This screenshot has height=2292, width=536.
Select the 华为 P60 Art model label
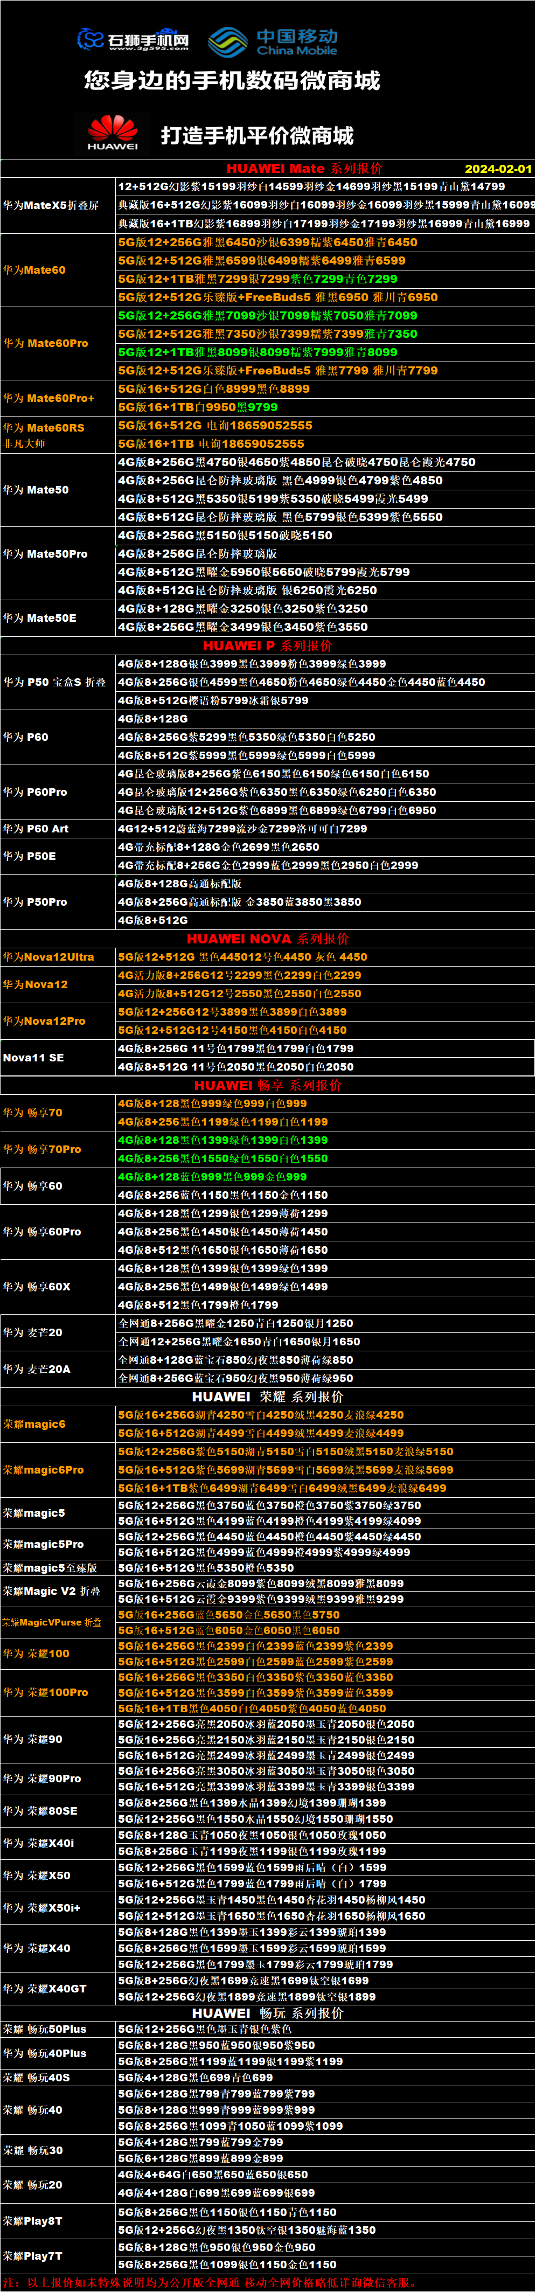tap(36, 828)
